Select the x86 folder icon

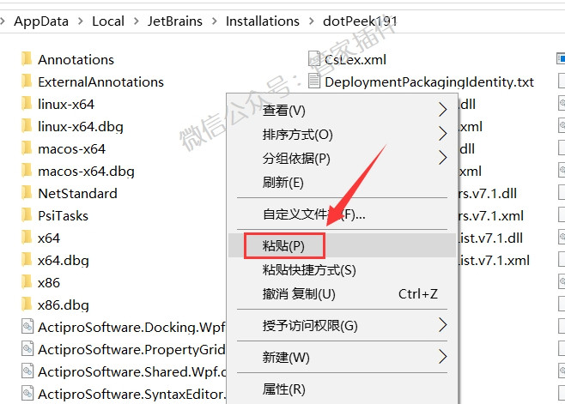27,283
